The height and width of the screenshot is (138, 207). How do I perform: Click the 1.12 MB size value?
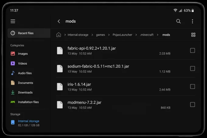point(165,72)
